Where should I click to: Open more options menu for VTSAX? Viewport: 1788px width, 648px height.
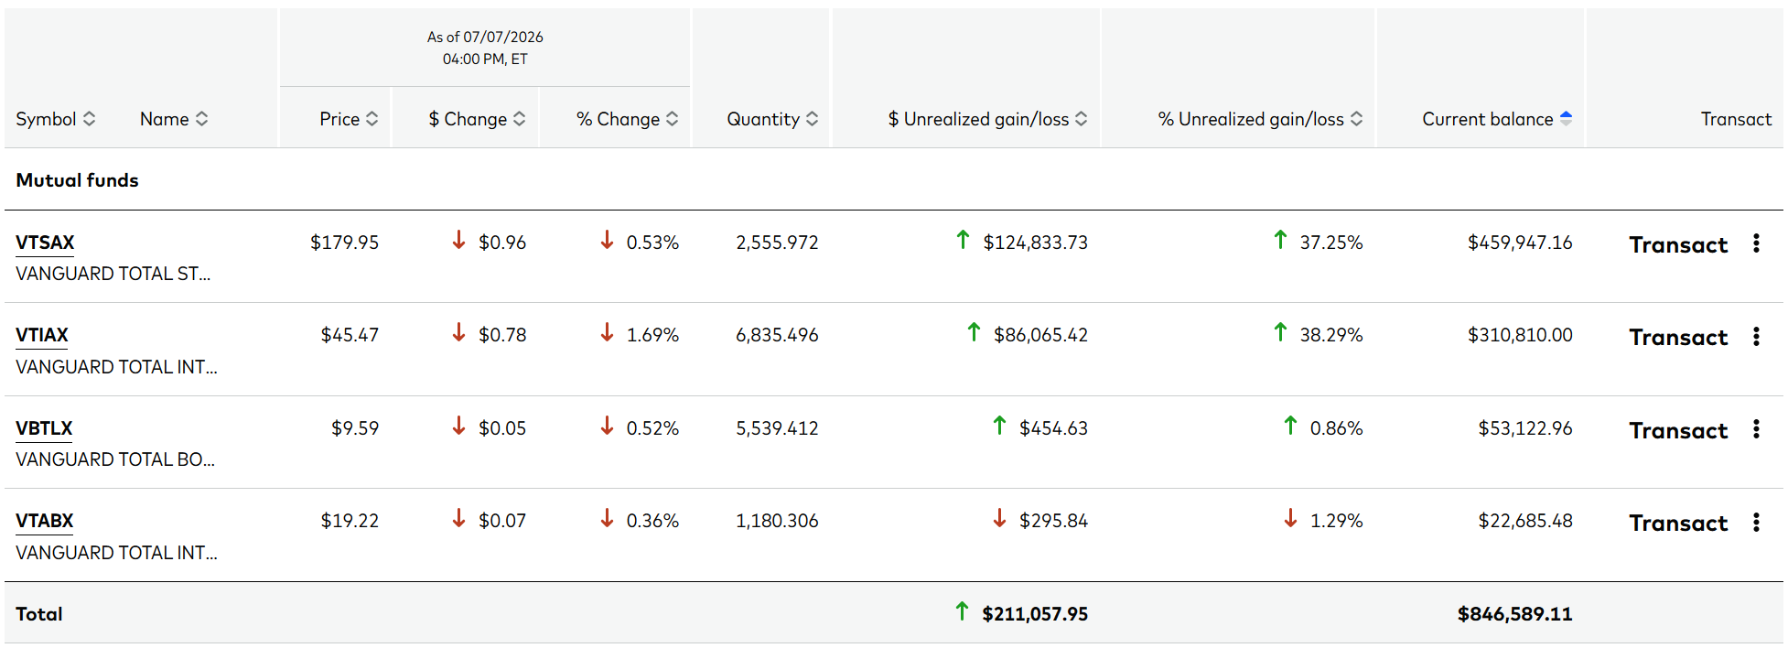click(x=1756, y=243)
